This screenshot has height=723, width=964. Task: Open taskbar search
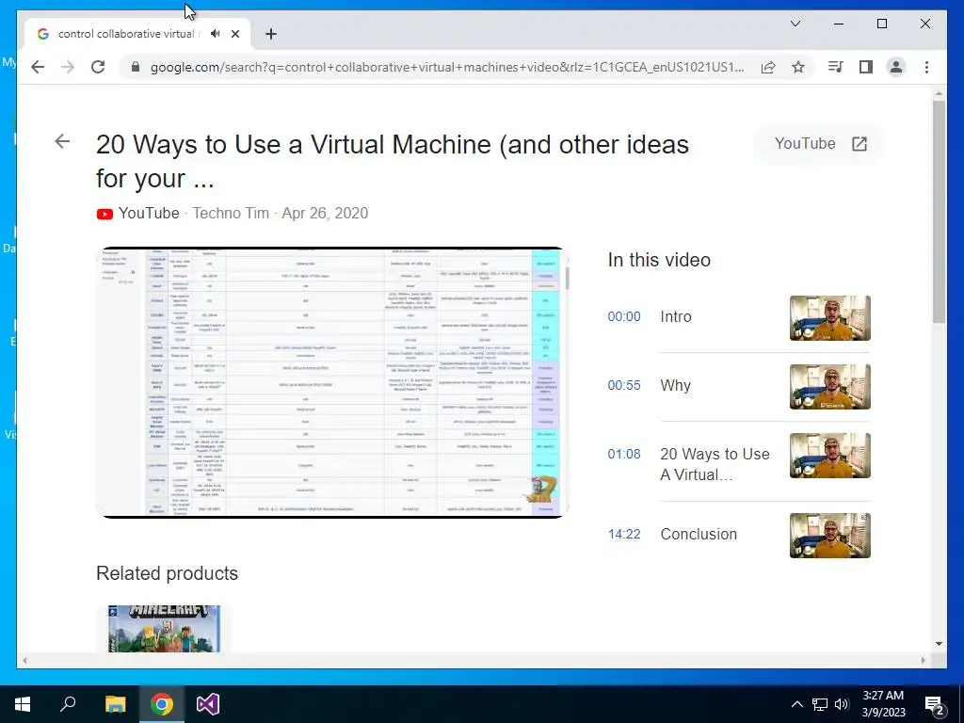pos(68,704)
